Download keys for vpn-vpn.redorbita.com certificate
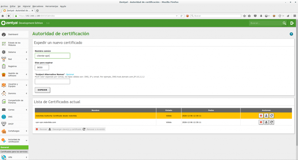The image size is (298, 160). coord(266,122)
